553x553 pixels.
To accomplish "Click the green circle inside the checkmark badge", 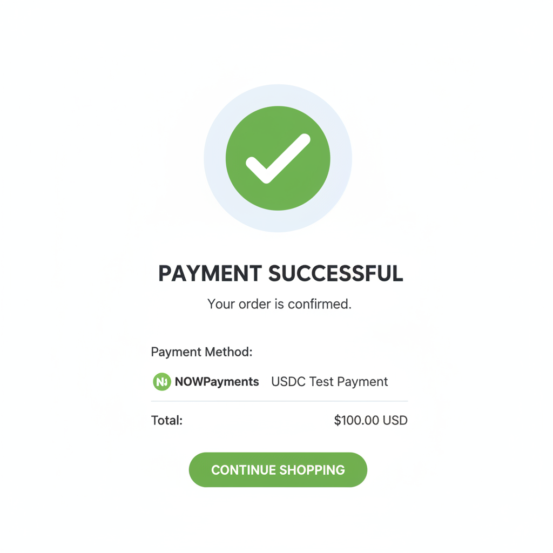I will point(278,158).
